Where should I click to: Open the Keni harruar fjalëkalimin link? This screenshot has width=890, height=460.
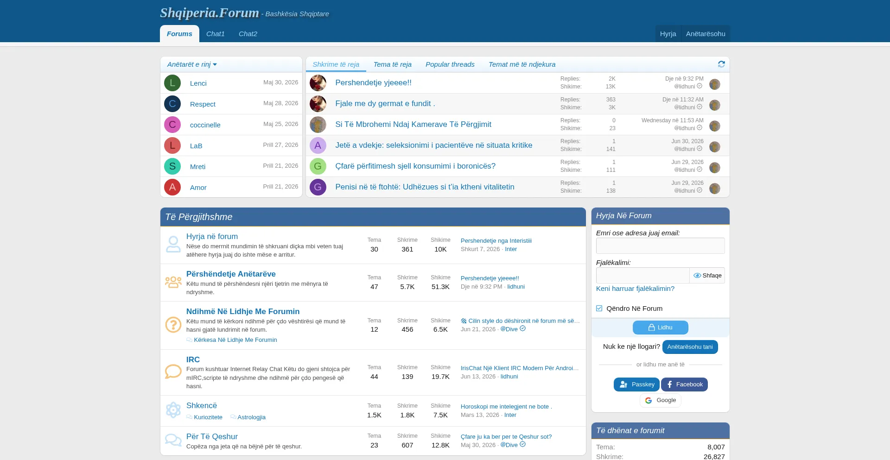(635, 289)
